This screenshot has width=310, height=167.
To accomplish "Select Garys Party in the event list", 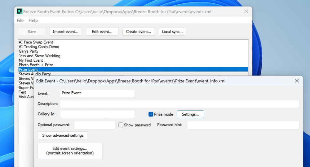I will [x=133, y=51].
